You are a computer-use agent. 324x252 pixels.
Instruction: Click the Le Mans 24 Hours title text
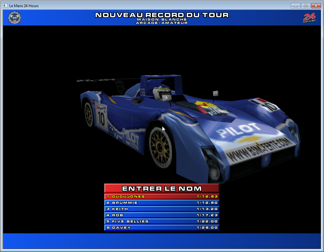(24, 6)
